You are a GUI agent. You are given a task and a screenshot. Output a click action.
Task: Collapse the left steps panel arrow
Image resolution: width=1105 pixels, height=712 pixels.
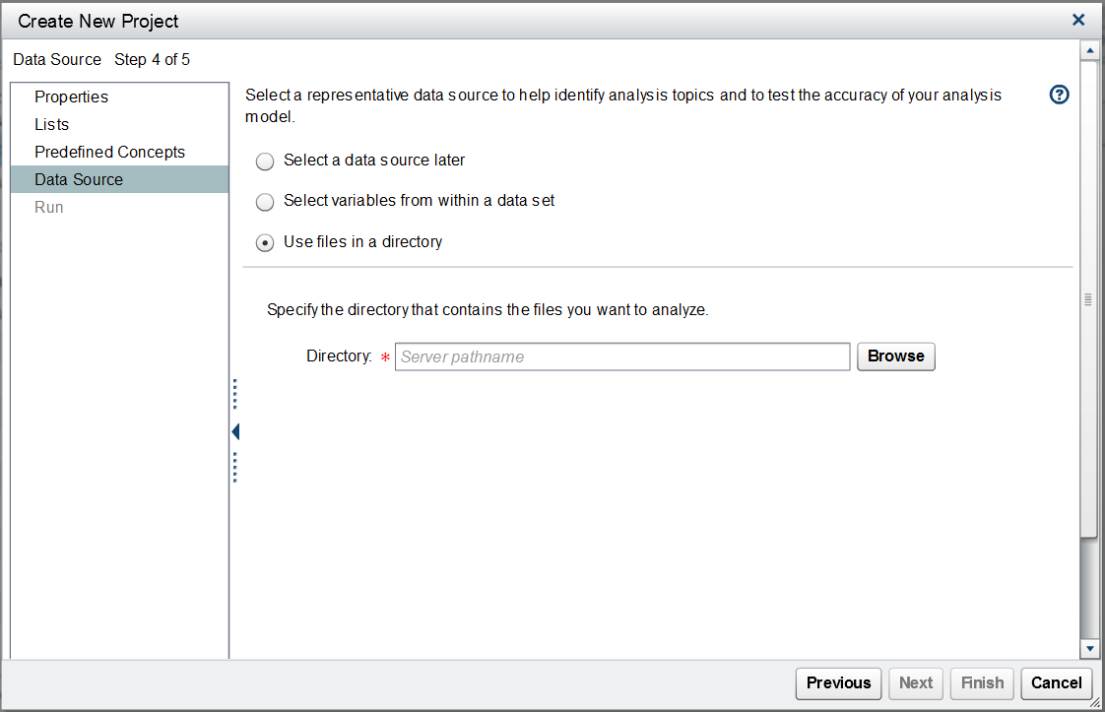(235, 431)
